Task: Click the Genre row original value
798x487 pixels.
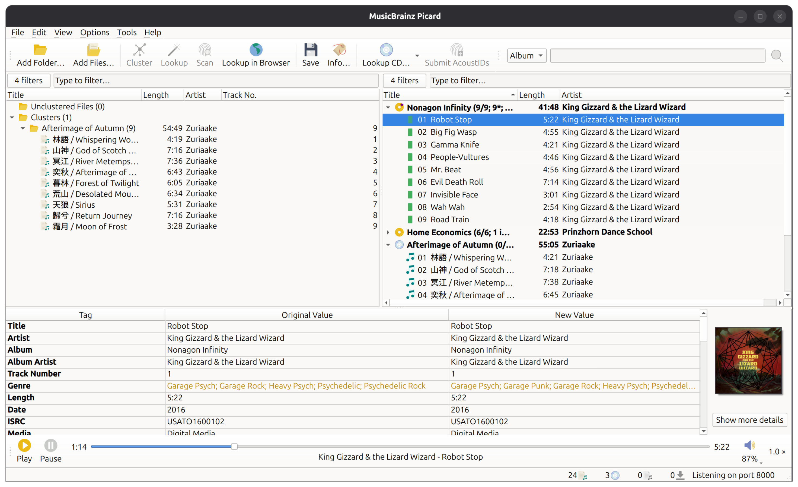Action: [296, 385]
